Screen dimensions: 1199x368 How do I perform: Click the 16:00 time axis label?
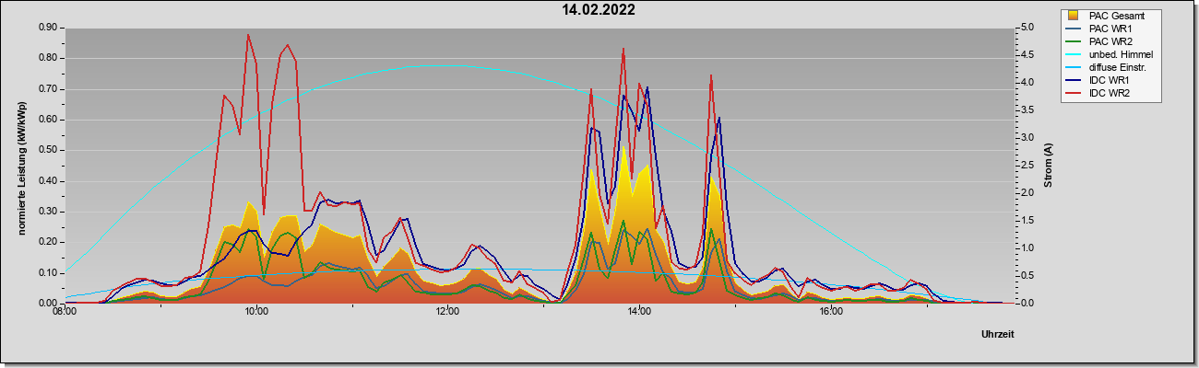point(831,312)
